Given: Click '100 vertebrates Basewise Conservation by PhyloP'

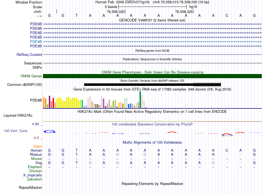Looking at the screenshot, I should [x=152, y=124].
